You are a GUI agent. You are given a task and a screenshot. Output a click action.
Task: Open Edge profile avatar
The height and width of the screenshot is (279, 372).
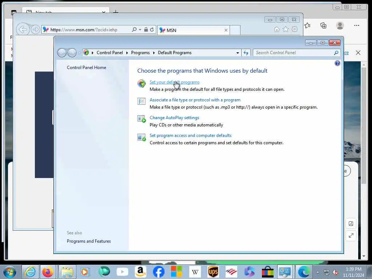point(340,25)
